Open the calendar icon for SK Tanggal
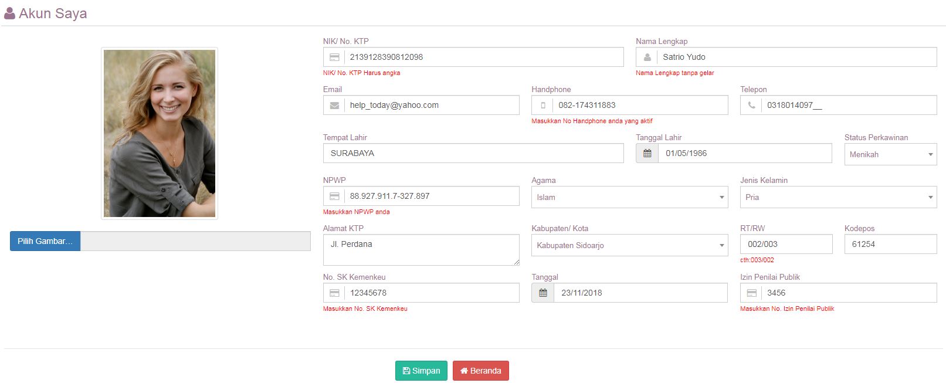The height and width of the screenshot is (383, 946). (x=542, y=293)
